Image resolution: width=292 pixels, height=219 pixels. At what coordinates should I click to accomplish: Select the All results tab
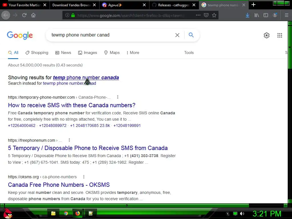pos(13,53)
